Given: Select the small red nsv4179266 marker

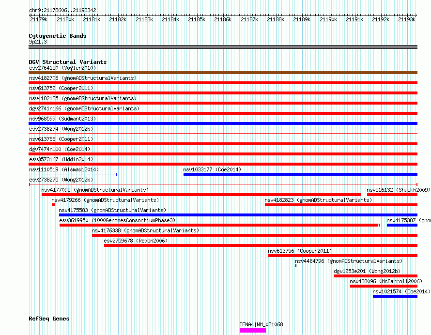Looking at the screenshot, I should [x=53, y=205].
